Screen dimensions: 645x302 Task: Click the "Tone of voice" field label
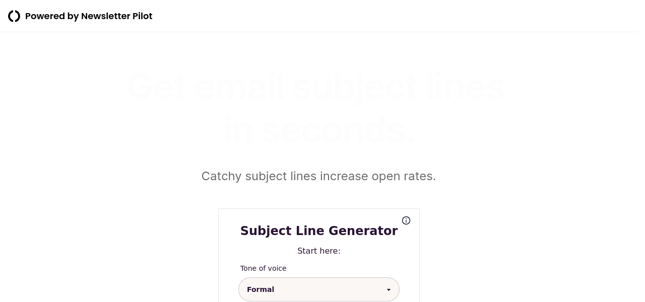point(263,268)
